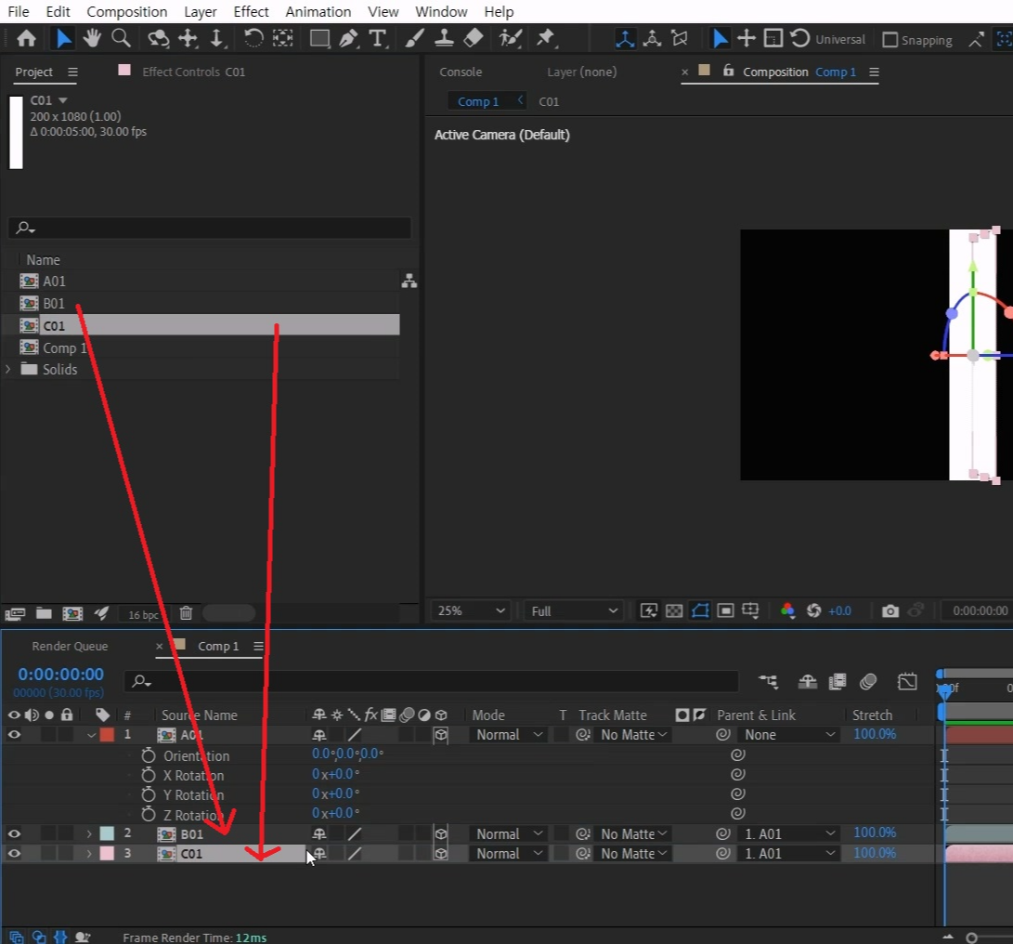The image size is (1013, 944).
Task: Click the current timecode 0:00:00:00 in timeline
Action: (60, 675)
